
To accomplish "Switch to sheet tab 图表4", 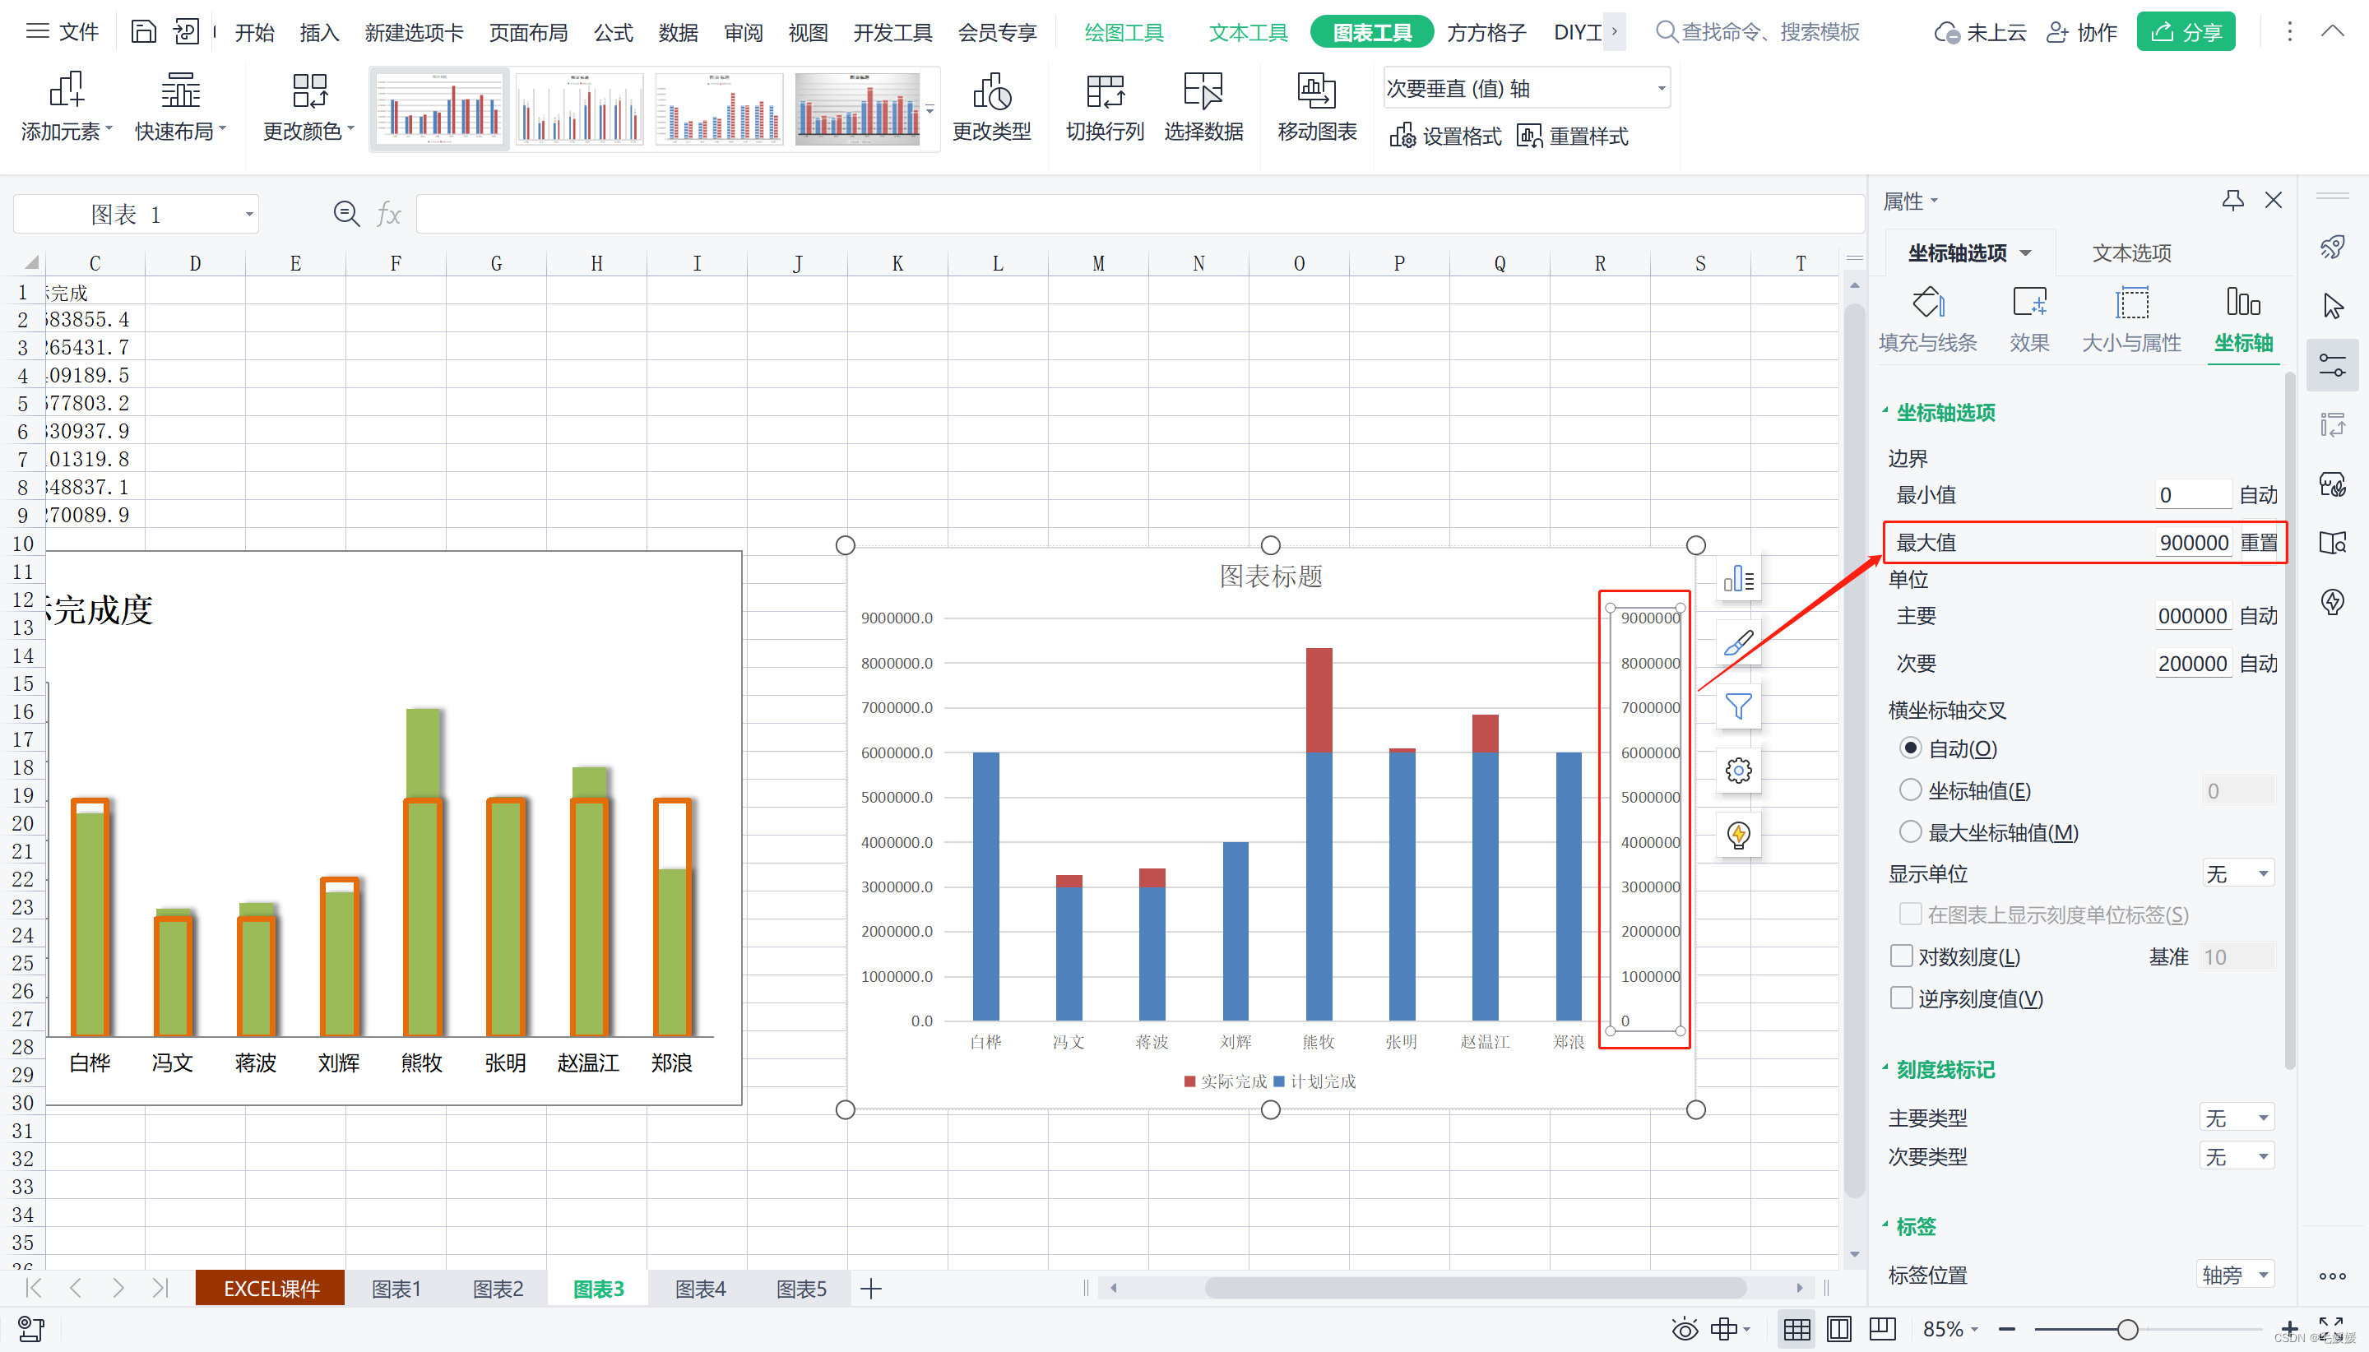I will point(699,1289).
